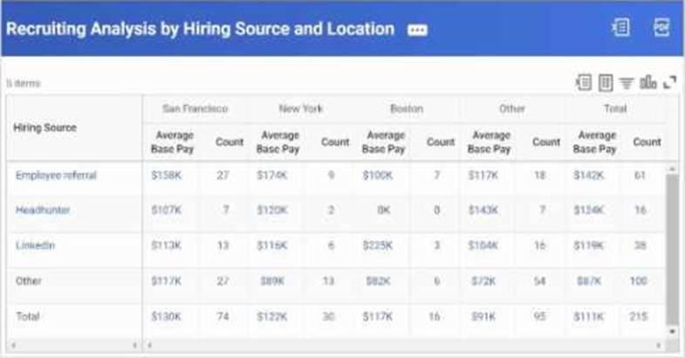The height and width of the screenshot is (358, 685).
Task: Expand the table to fullscreen
Action: point(670,82)
